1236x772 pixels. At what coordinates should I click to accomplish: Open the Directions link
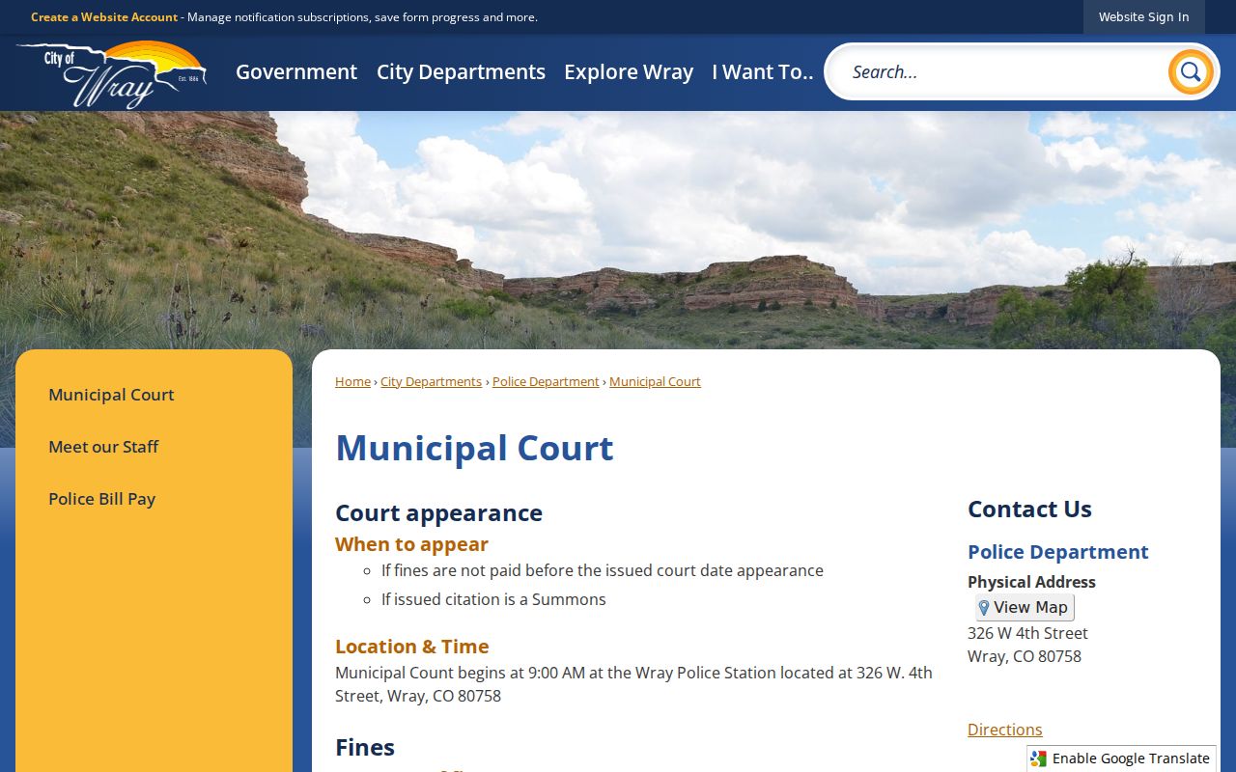1005,730
